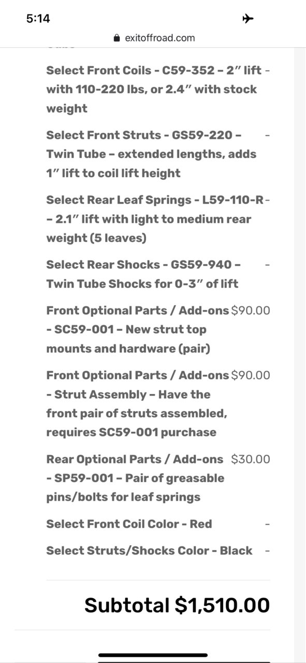Tap the $30.00 rear add-on price
306x663 pixels.
[x=251, y=459]
